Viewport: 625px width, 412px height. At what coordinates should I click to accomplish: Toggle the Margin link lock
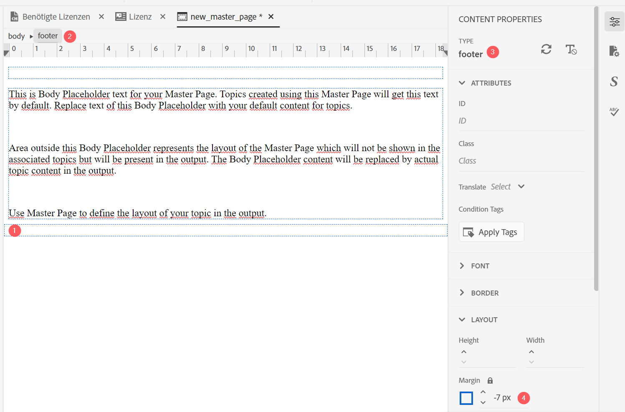489,380
